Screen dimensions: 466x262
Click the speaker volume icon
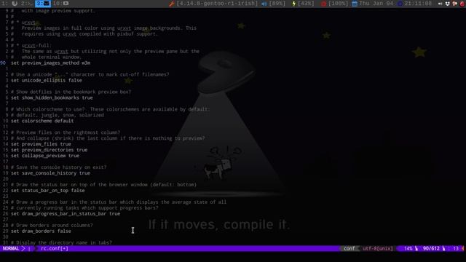click(x=264, y=4)
